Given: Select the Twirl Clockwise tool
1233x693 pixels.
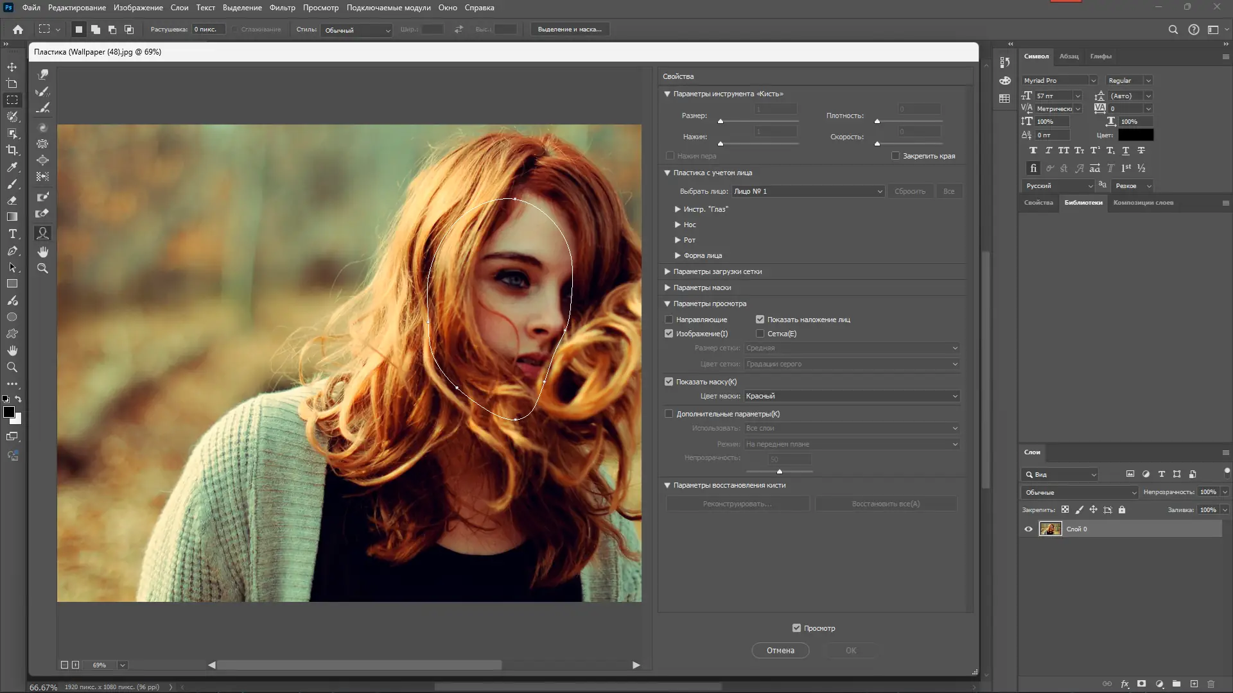Looking at the screenshot, I should click(x=43, y=128).
